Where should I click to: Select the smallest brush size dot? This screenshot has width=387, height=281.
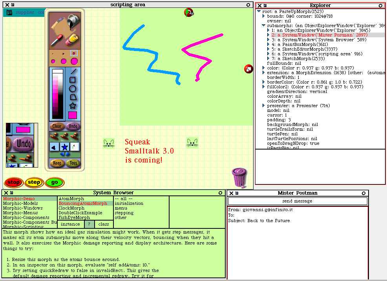pyautogui.click(x=53, y=53)
